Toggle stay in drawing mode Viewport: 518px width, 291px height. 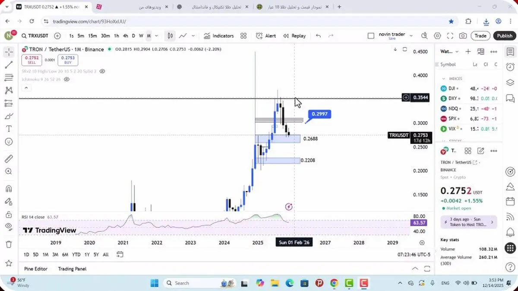point(9,202)
